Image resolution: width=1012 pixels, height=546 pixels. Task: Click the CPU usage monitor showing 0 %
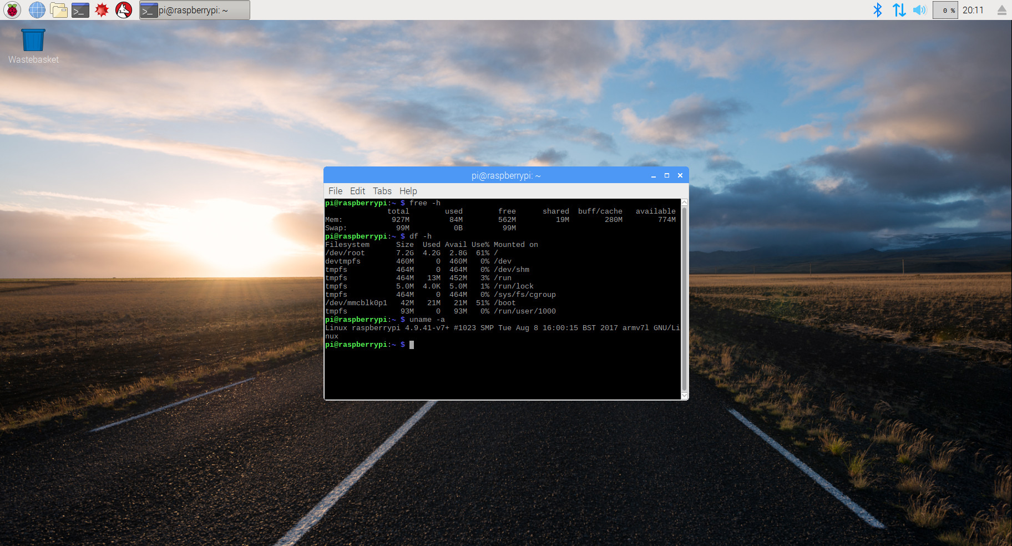tap(945, 10)
